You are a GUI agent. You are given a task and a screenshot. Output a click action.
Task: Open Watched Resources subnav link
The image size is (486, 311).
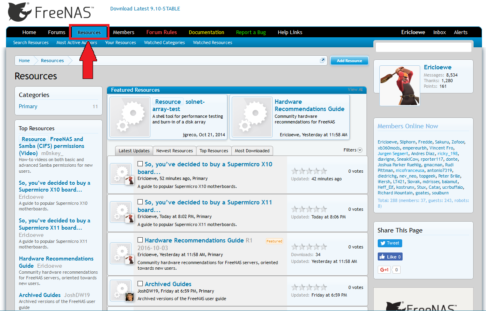click(x=213, y=42)
